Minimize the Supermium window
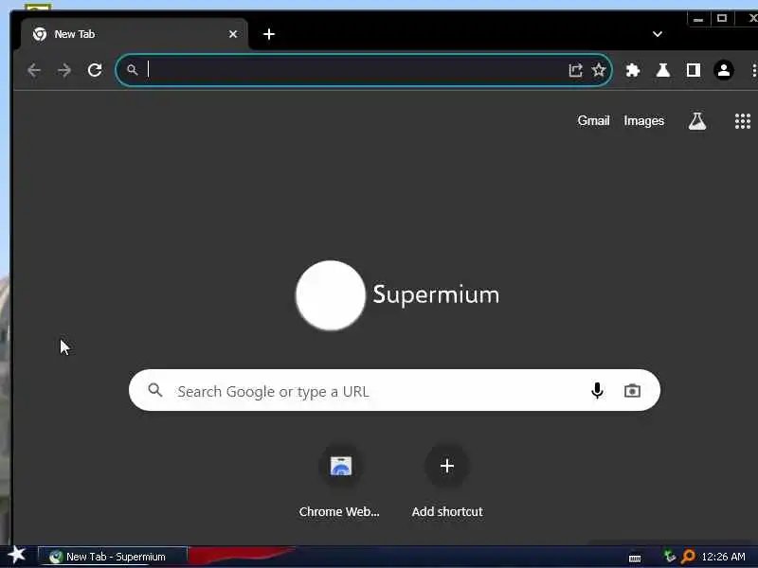This screenshot has width=758, height=568. click(x=698, y=19)
